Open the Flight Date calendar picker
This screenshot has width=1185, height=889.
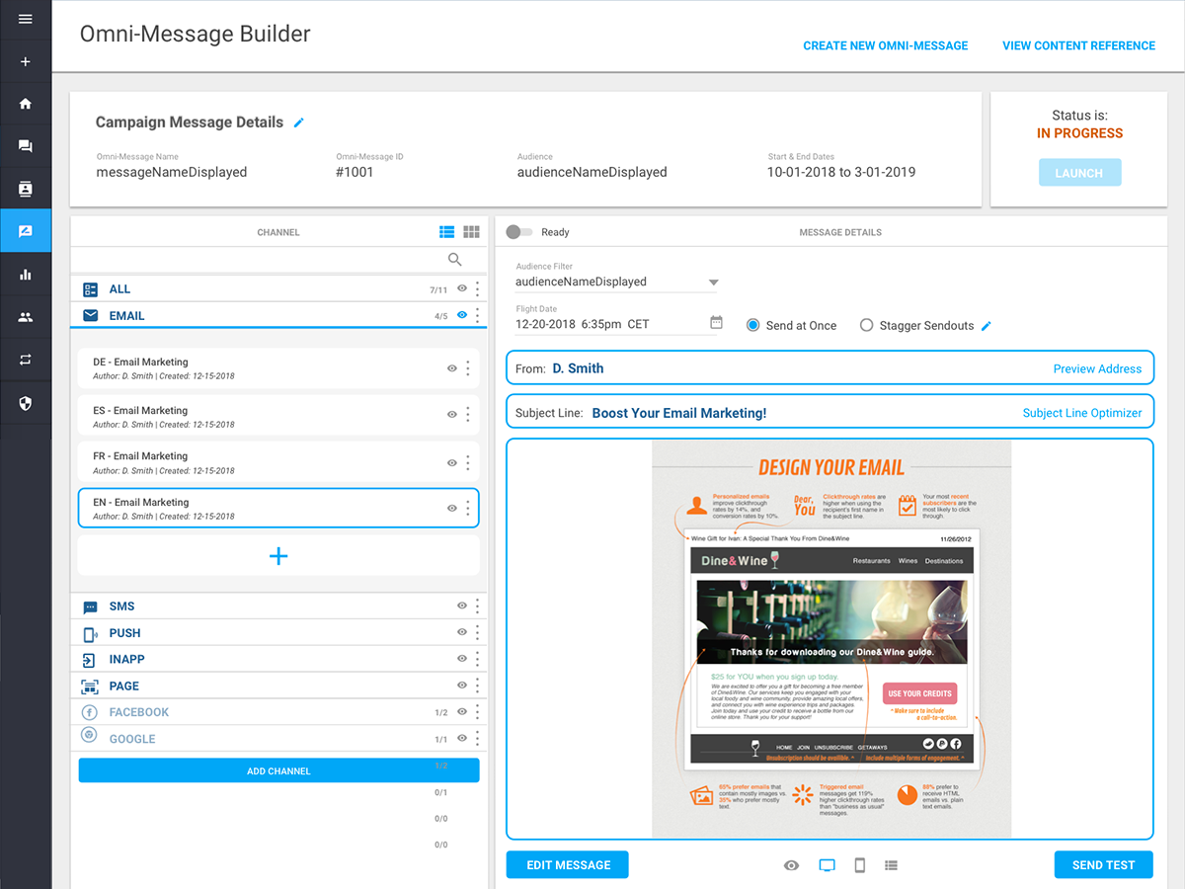coord(717,323)
